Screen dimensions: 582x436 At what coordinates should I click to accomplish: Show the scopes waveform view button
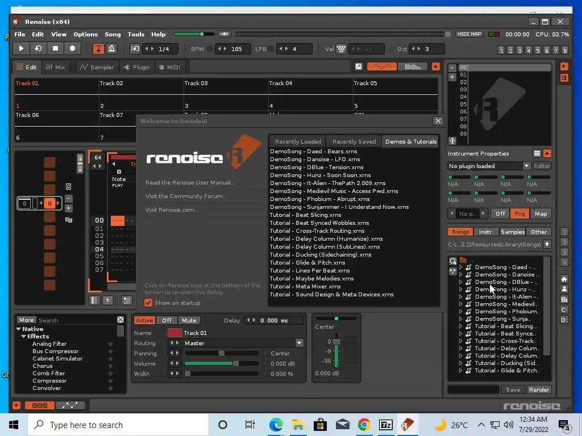[x=381, y=67]
